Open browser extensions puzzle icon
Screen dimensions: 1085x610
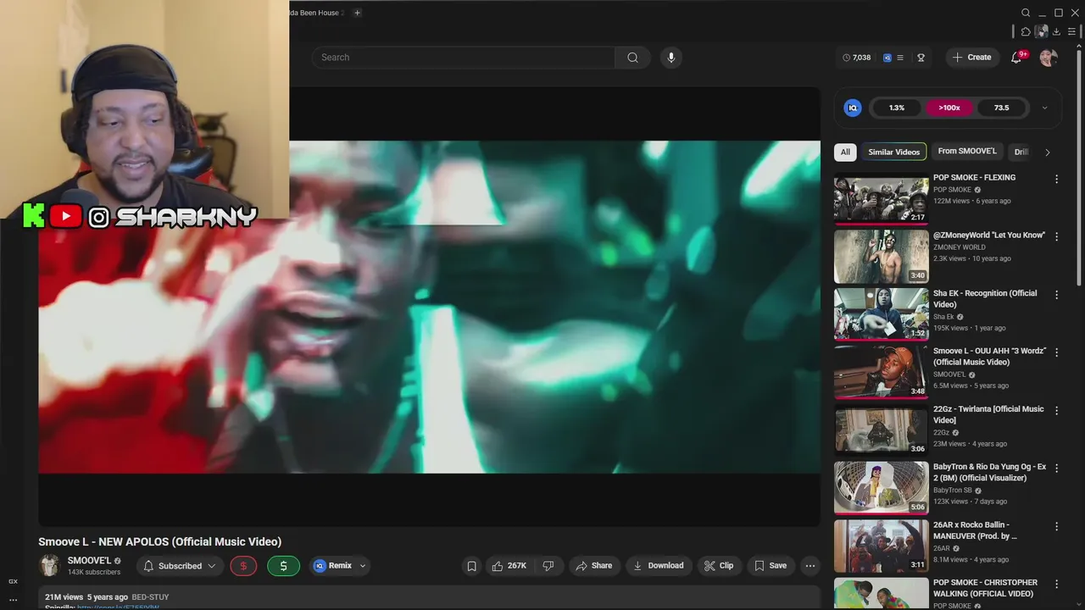pos(1026,31)
